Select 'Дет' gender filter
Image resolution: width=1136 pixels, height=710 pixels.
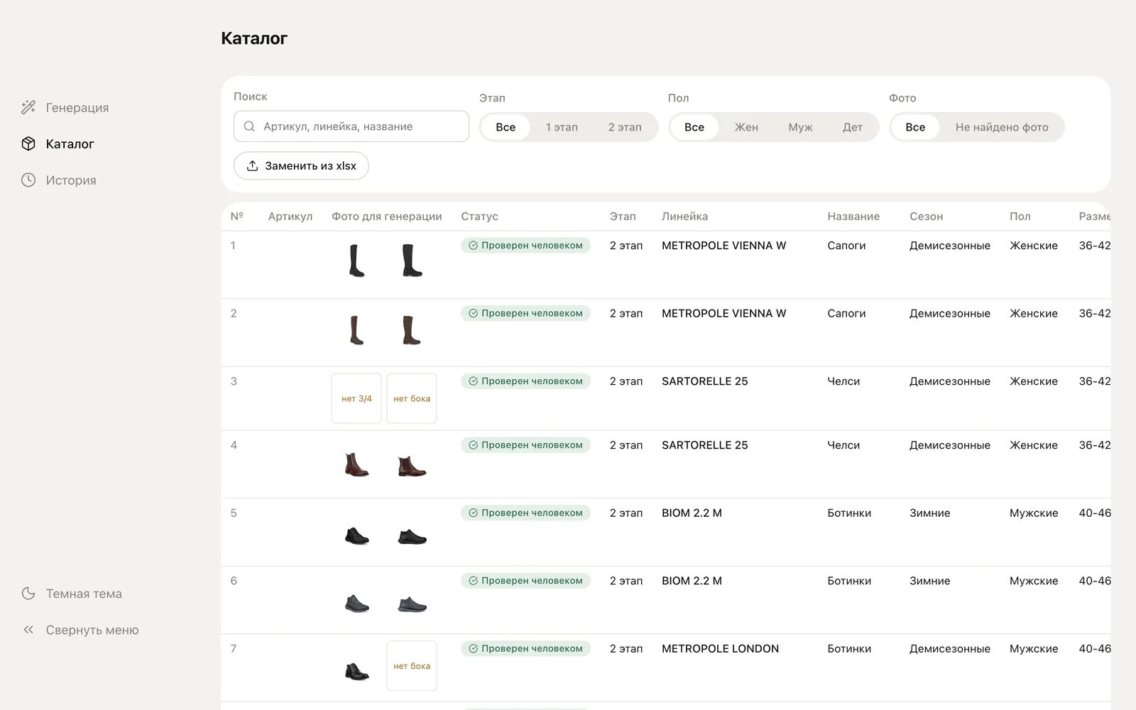(x=853, y=127)
